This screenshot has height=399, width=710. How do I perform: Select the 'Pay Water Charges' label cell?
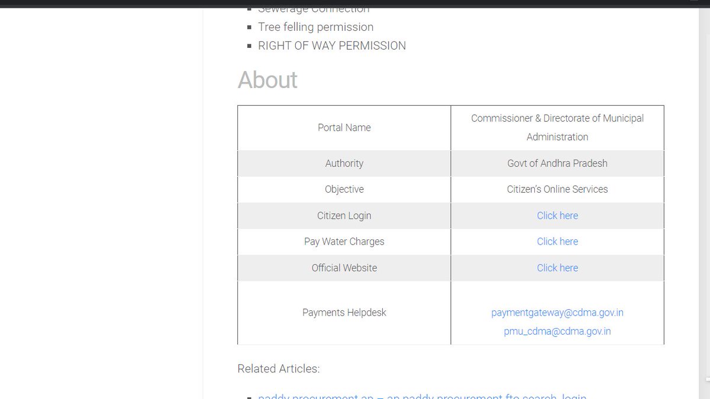344,242
